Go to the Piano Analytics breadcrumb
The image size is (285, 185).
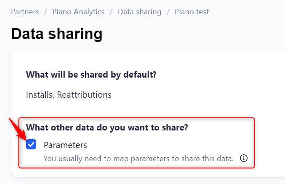coord(78,12)
